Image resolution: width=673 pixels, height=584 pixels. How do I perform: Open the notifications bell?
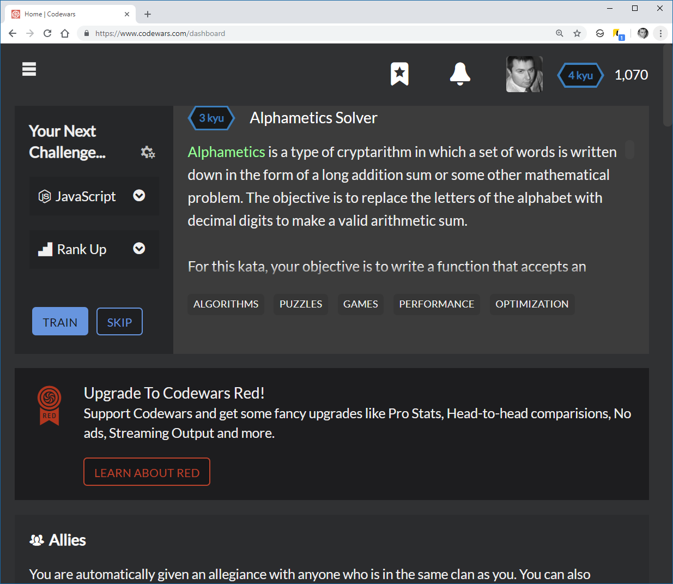pyautogui.click(x=460, y=74)
